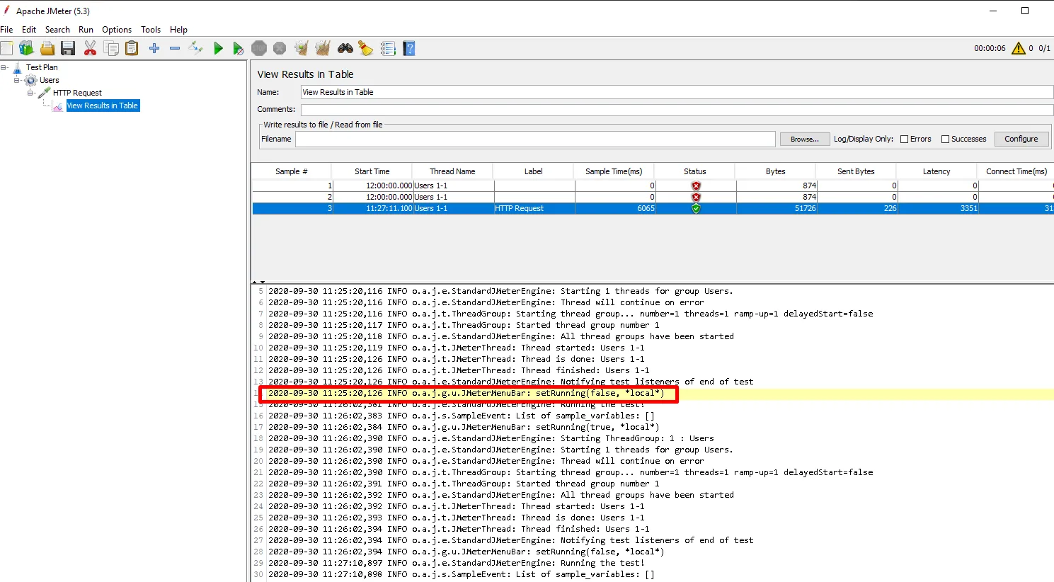The width and height of the screenshot is (1054, 582).
Task: Click the 00:00:06 elapsed time display
Action: [990, 48]
